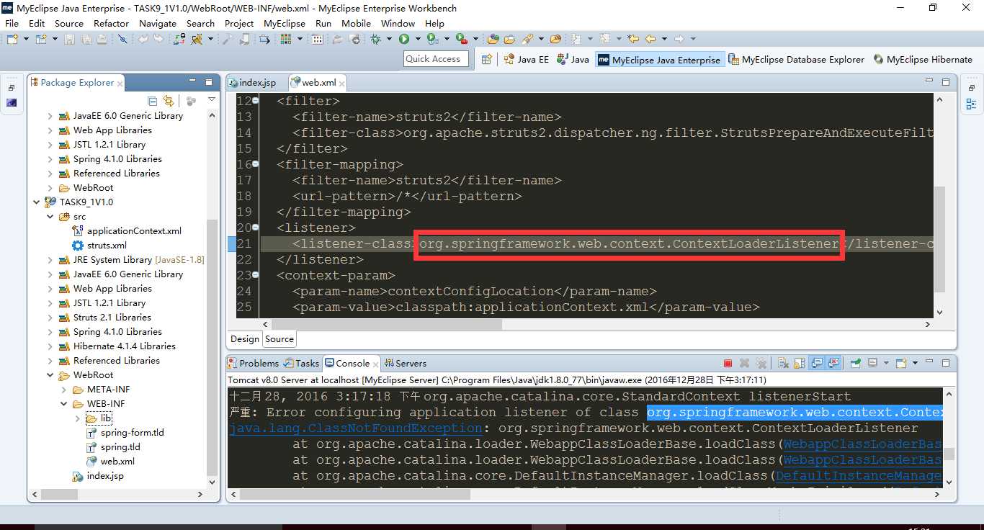Click the Debug bug toolbar icon

point(375,39)
